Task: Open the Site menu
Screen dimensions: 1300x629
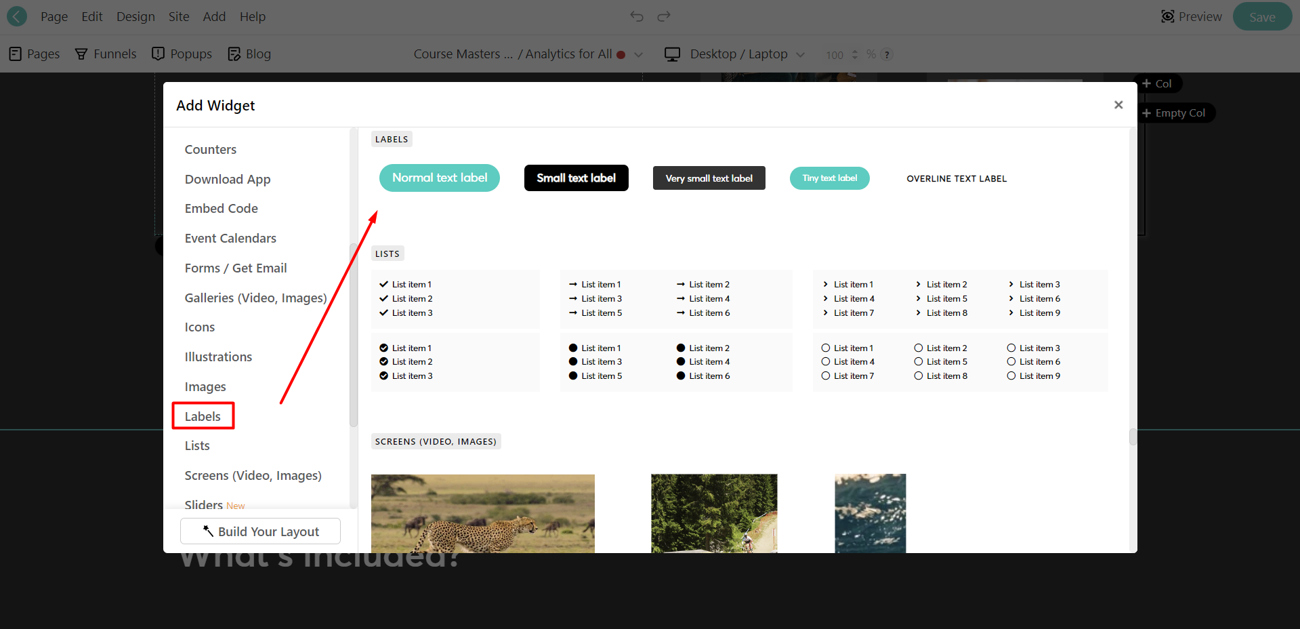Action: click(x=178, y=16)
